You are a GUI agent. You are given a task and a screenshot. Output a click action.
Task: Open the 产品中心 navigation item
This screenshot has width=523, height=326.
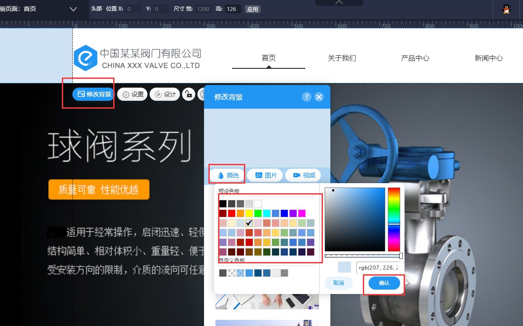[x=415, y=58]
